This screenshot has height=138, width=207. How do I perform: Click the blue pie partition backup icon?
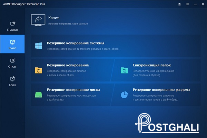124,95
